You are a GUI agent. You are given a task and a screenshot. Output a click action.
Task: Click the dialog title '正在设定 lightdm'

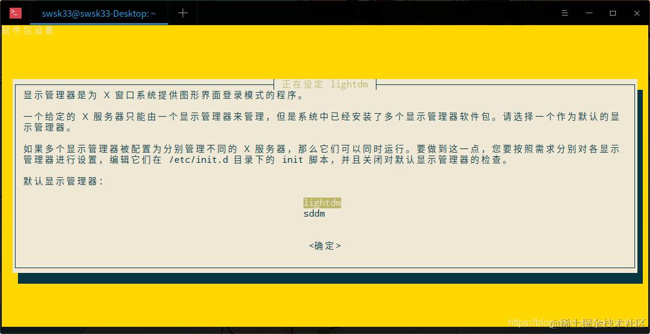click(x=325, y=84)
